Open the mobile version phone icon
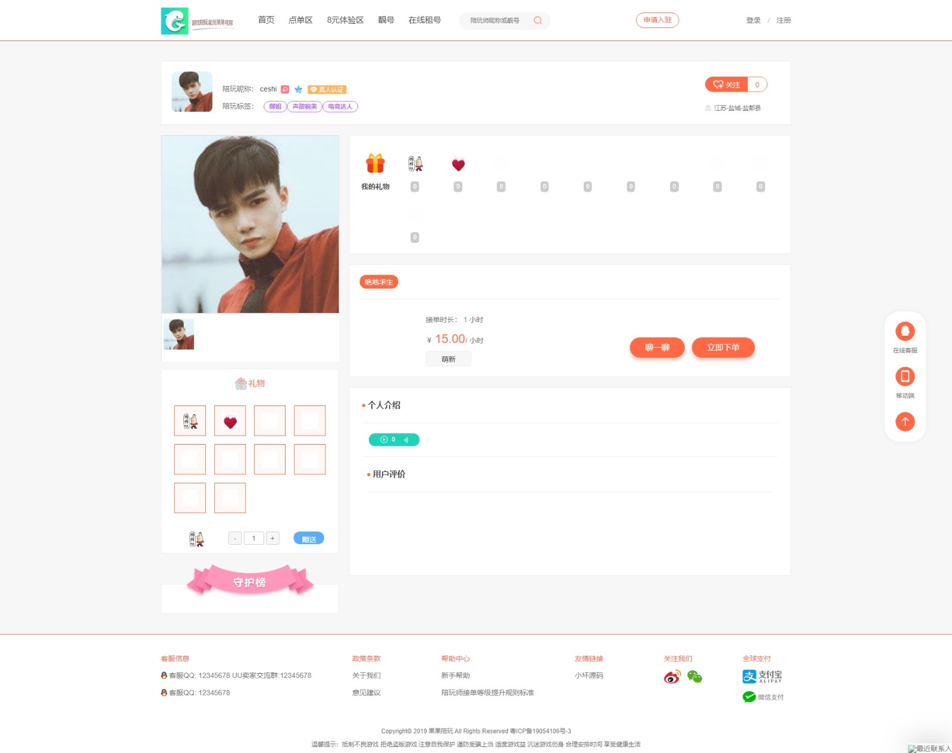 coord(905,376)
